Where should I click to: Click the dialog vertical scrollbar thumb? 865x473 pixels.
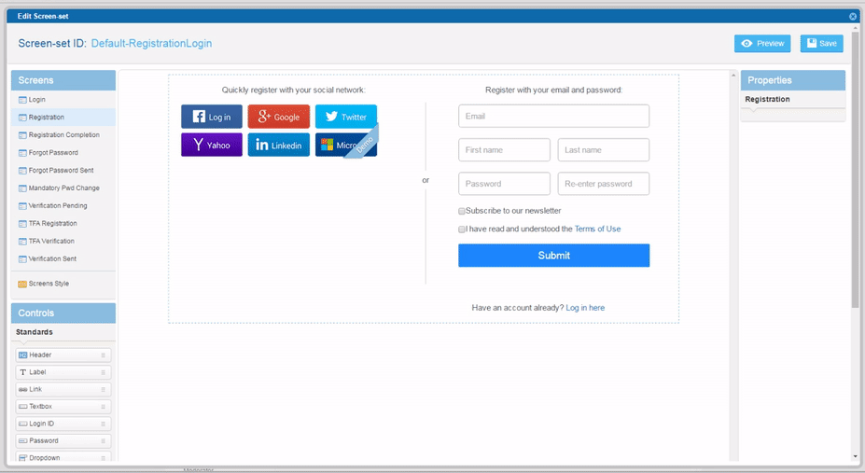coord(855,168)
